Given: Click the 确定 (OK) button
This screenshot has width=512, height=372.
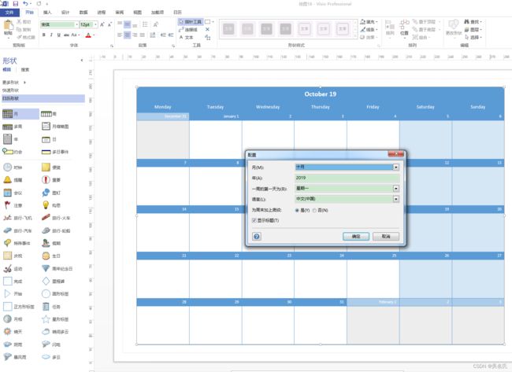Looking at the screenshot, I should coord(356,237).
